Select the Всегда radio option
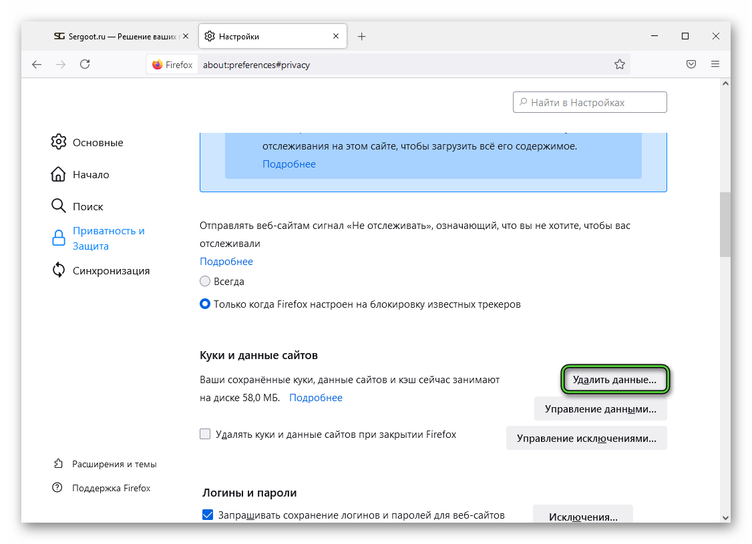The image size is (752, 544). click(x=205, y=282)
